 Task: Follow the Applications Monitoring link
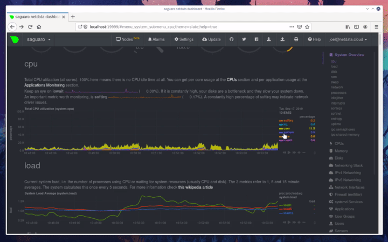pos(44,85)
